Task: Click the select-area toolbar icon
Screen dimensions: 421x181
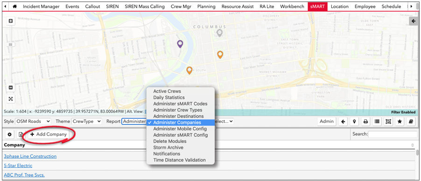Action: tap(388, 121)
